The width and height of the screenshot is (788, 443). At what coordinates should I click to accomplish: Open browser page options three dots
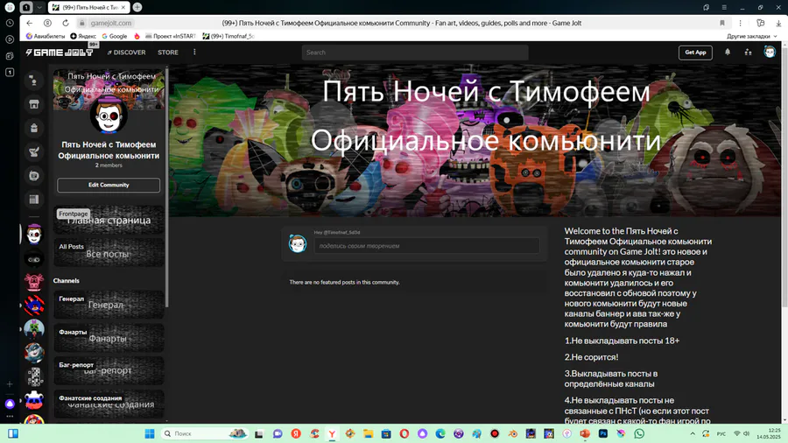(x=740, y=23)
